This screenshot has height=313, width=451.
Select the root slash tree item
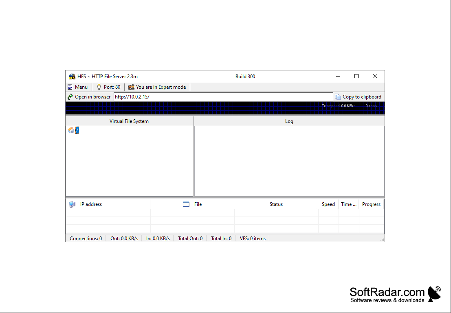(x=77, y=130)
